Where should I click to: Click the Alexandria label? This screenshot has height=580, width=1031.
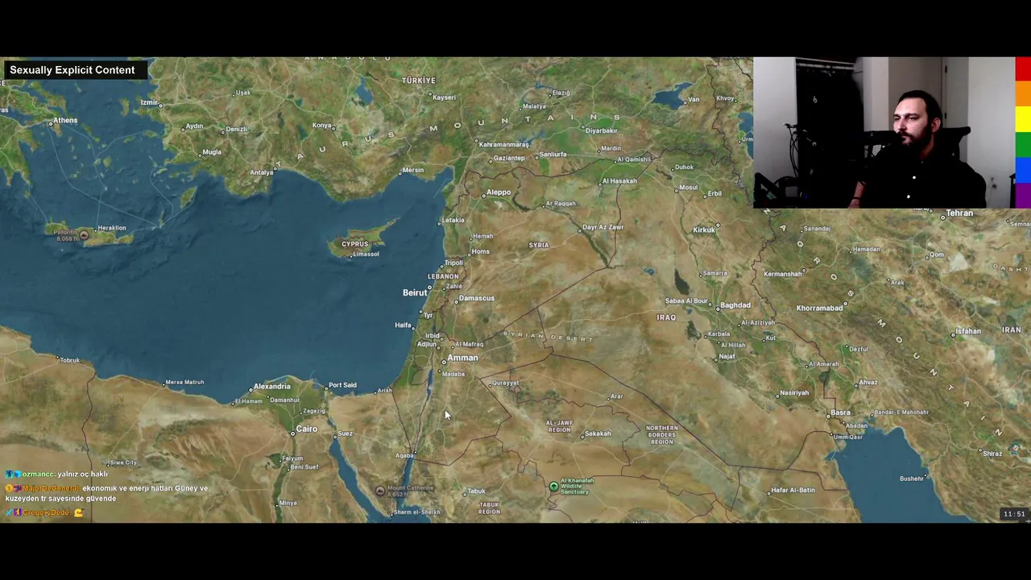click(x=271, y=387)
